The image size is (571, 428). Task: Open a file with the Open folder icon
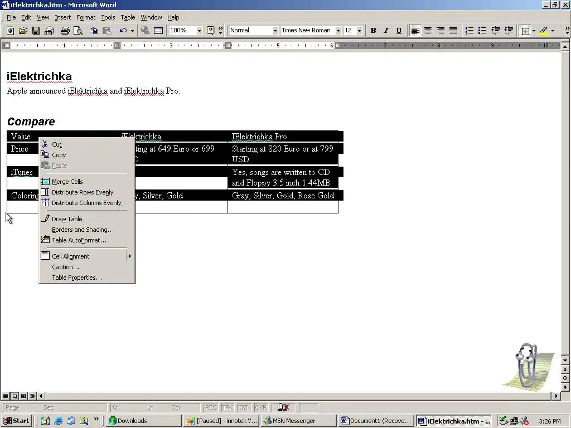pyautogui.click(x=23, y=31)
